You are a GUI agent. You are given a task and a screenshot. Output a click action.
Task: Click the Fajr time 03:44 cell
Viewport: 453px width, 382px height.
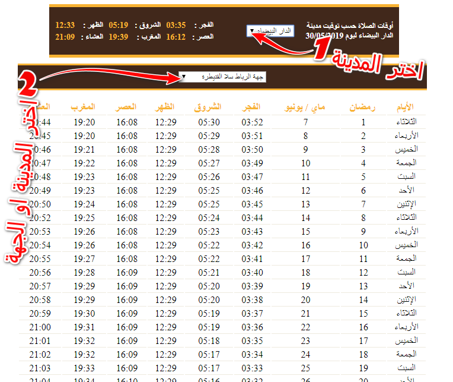pos(252,217)
